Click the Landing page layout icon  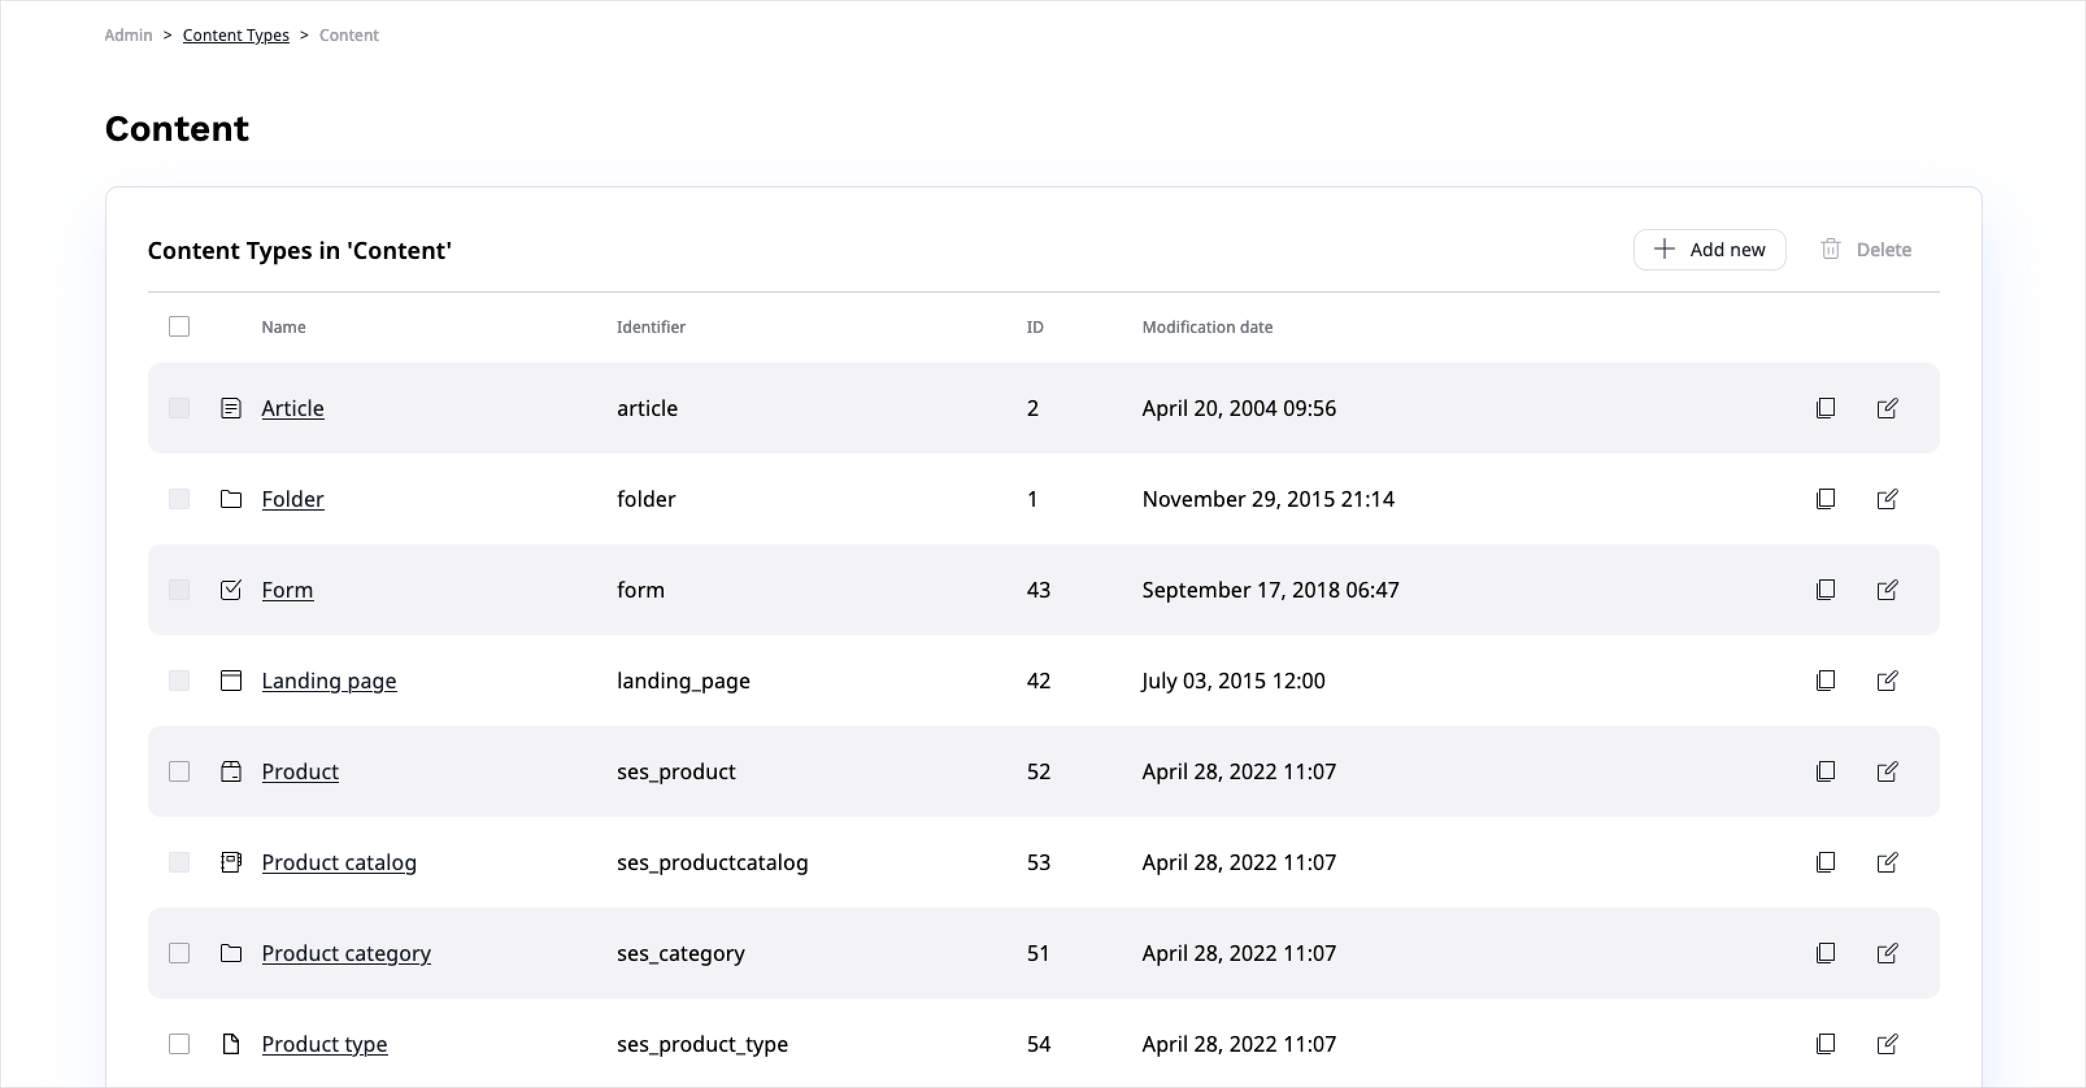point(230,681)
